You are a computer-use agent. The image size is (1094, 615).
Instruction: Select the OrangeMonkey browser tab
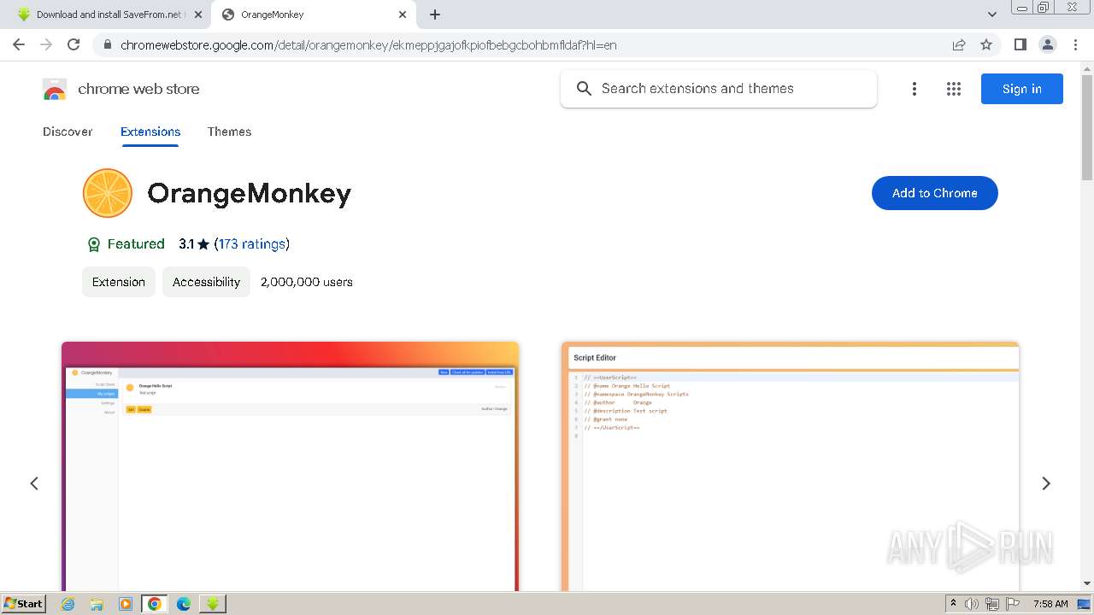pos(313,15)
